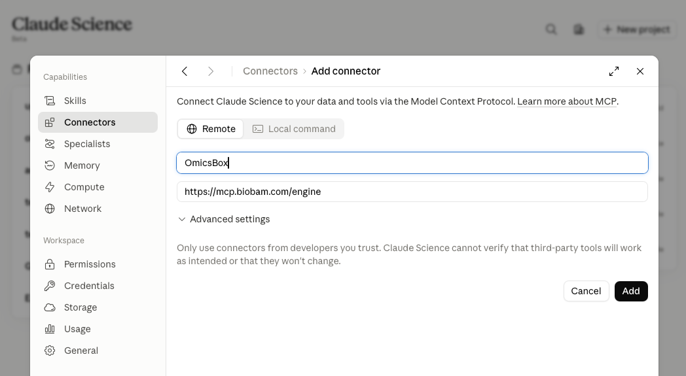Screen dimensions: 686x376
Task: Open the Network globe icon
Action: click(50, 209)
